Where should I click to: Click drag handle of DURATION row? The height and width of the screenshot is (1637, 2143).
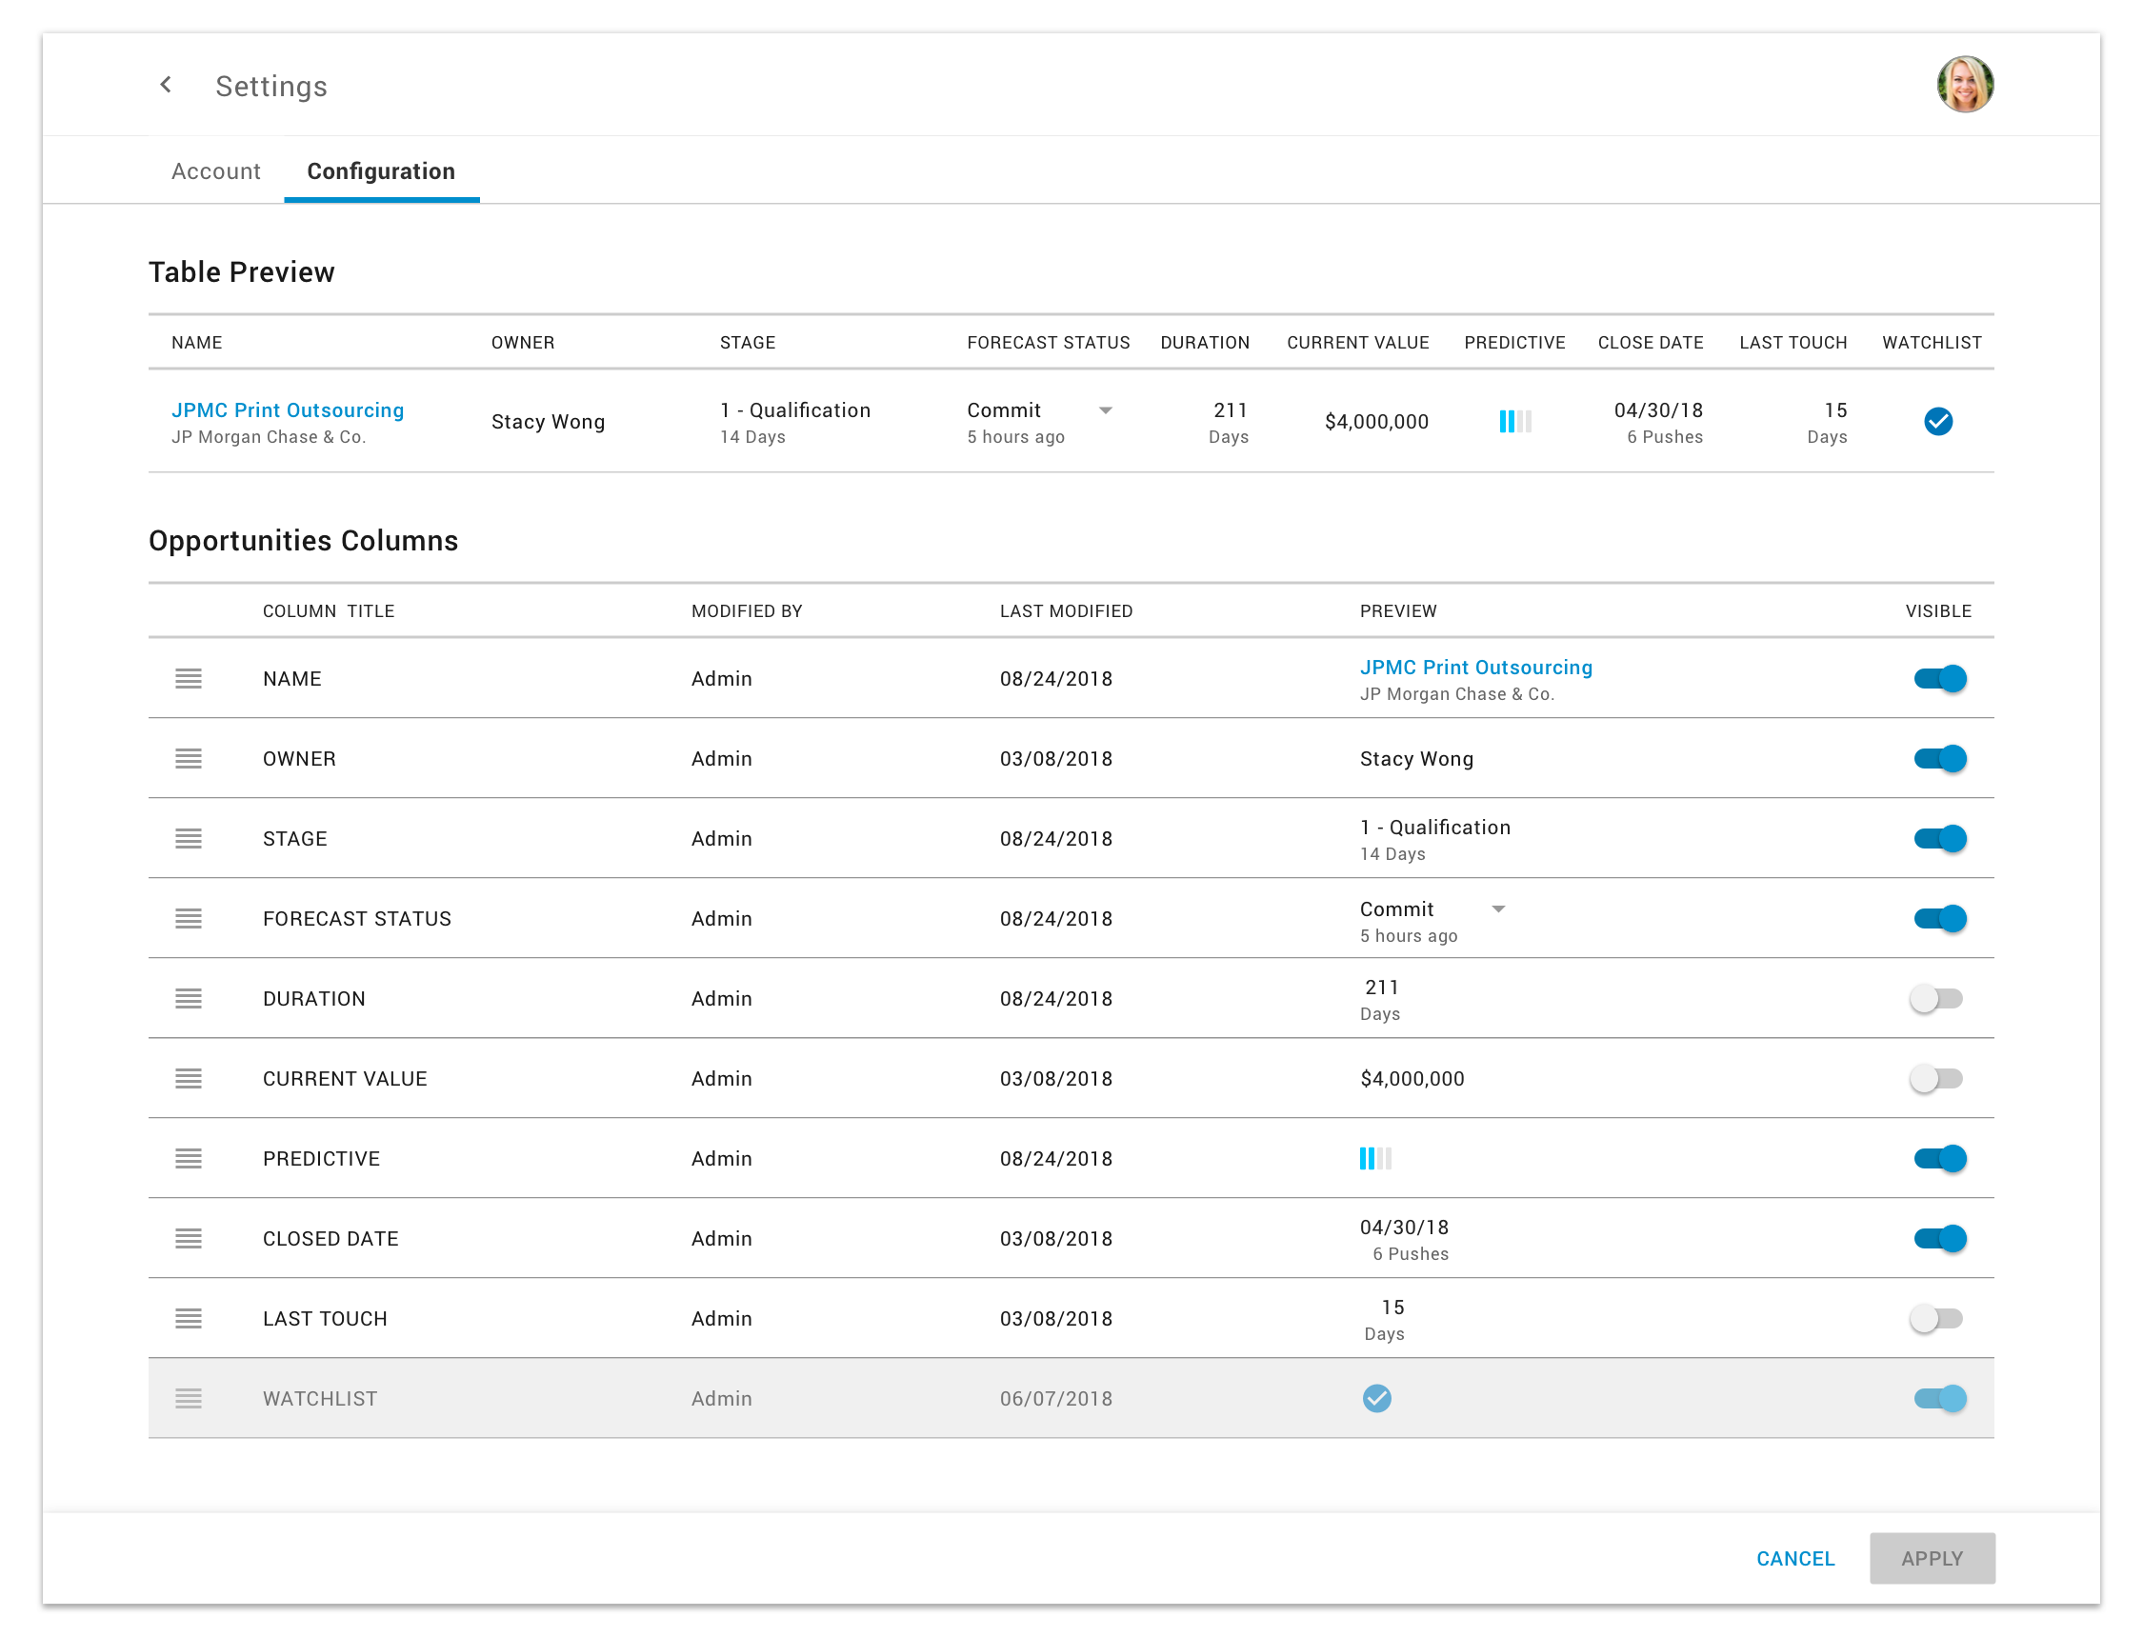[x=188, y=998]
